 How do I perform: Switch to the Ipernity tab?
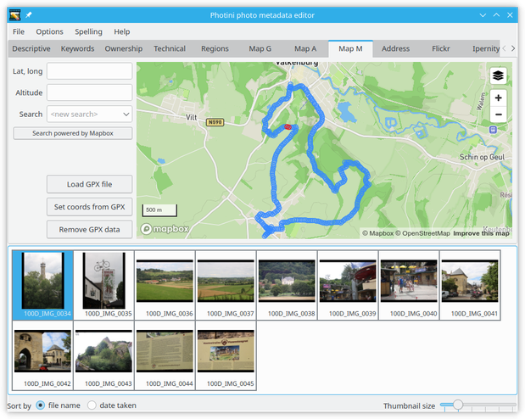click(x=485, y=49)
